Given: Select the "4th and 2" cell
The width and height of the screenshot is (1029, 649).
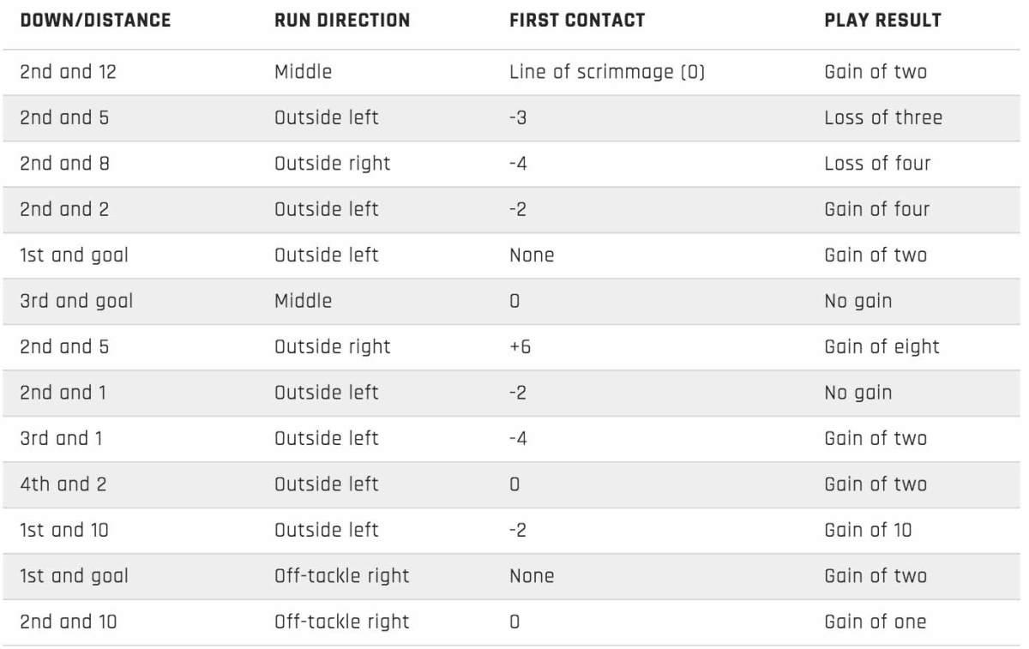Looking at the screenshot, I should pyautogui.click(x=63, y=484).
